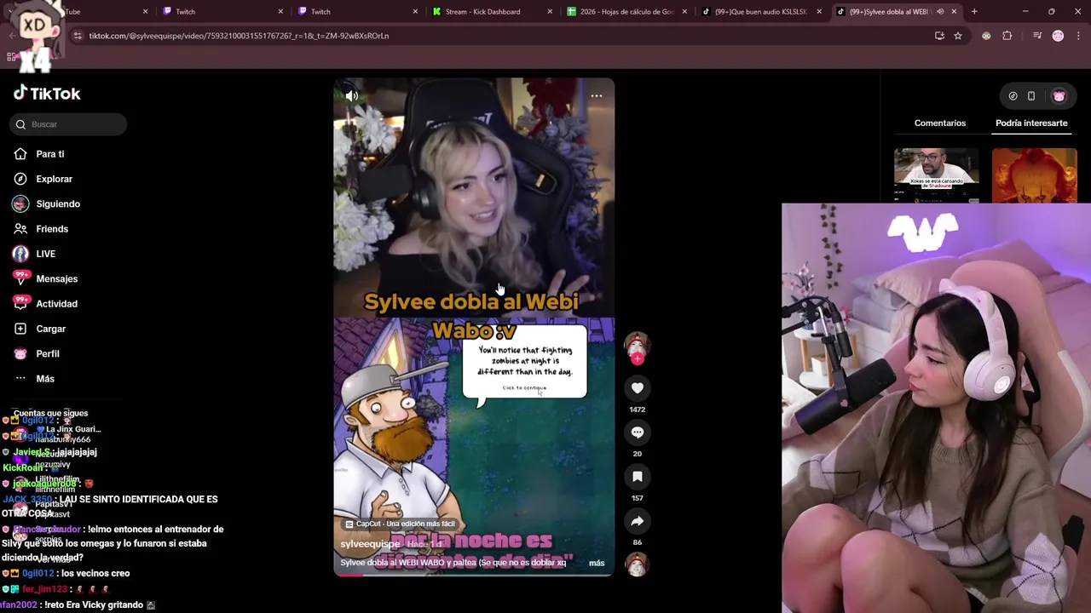The image size is (1091, 613).
Task: Open the Xokas recommended video thumbnail
Action: [937, 175]
